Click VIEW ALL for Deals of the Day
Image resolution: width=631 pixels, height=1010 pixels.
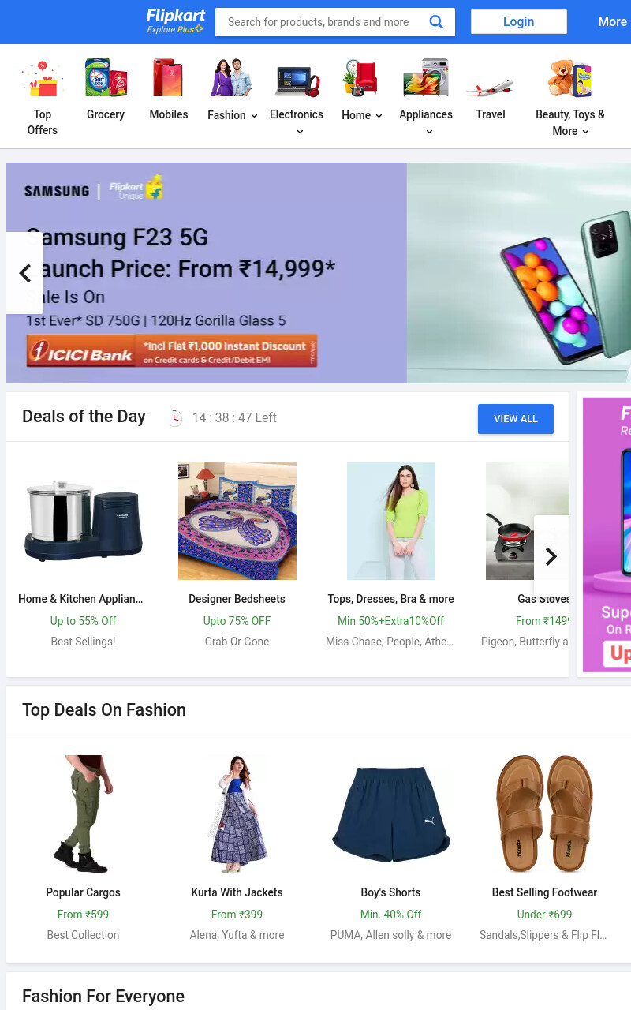coord(516,419)
